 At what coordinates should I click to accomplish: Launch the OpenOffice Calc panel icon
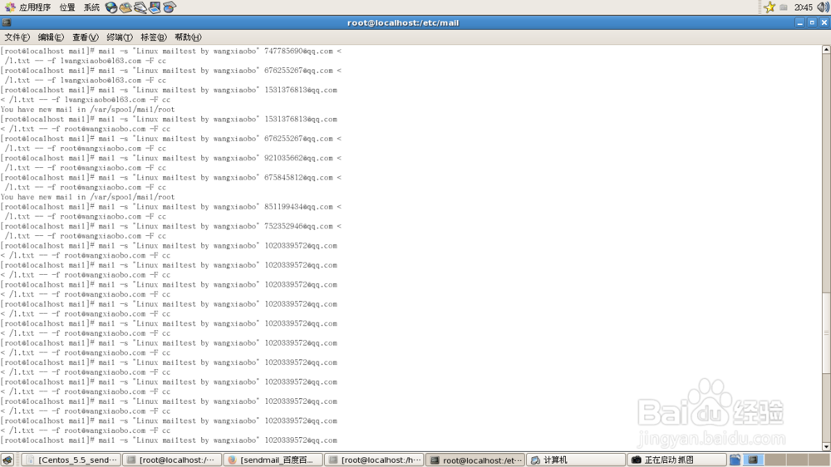coord(169,7)
